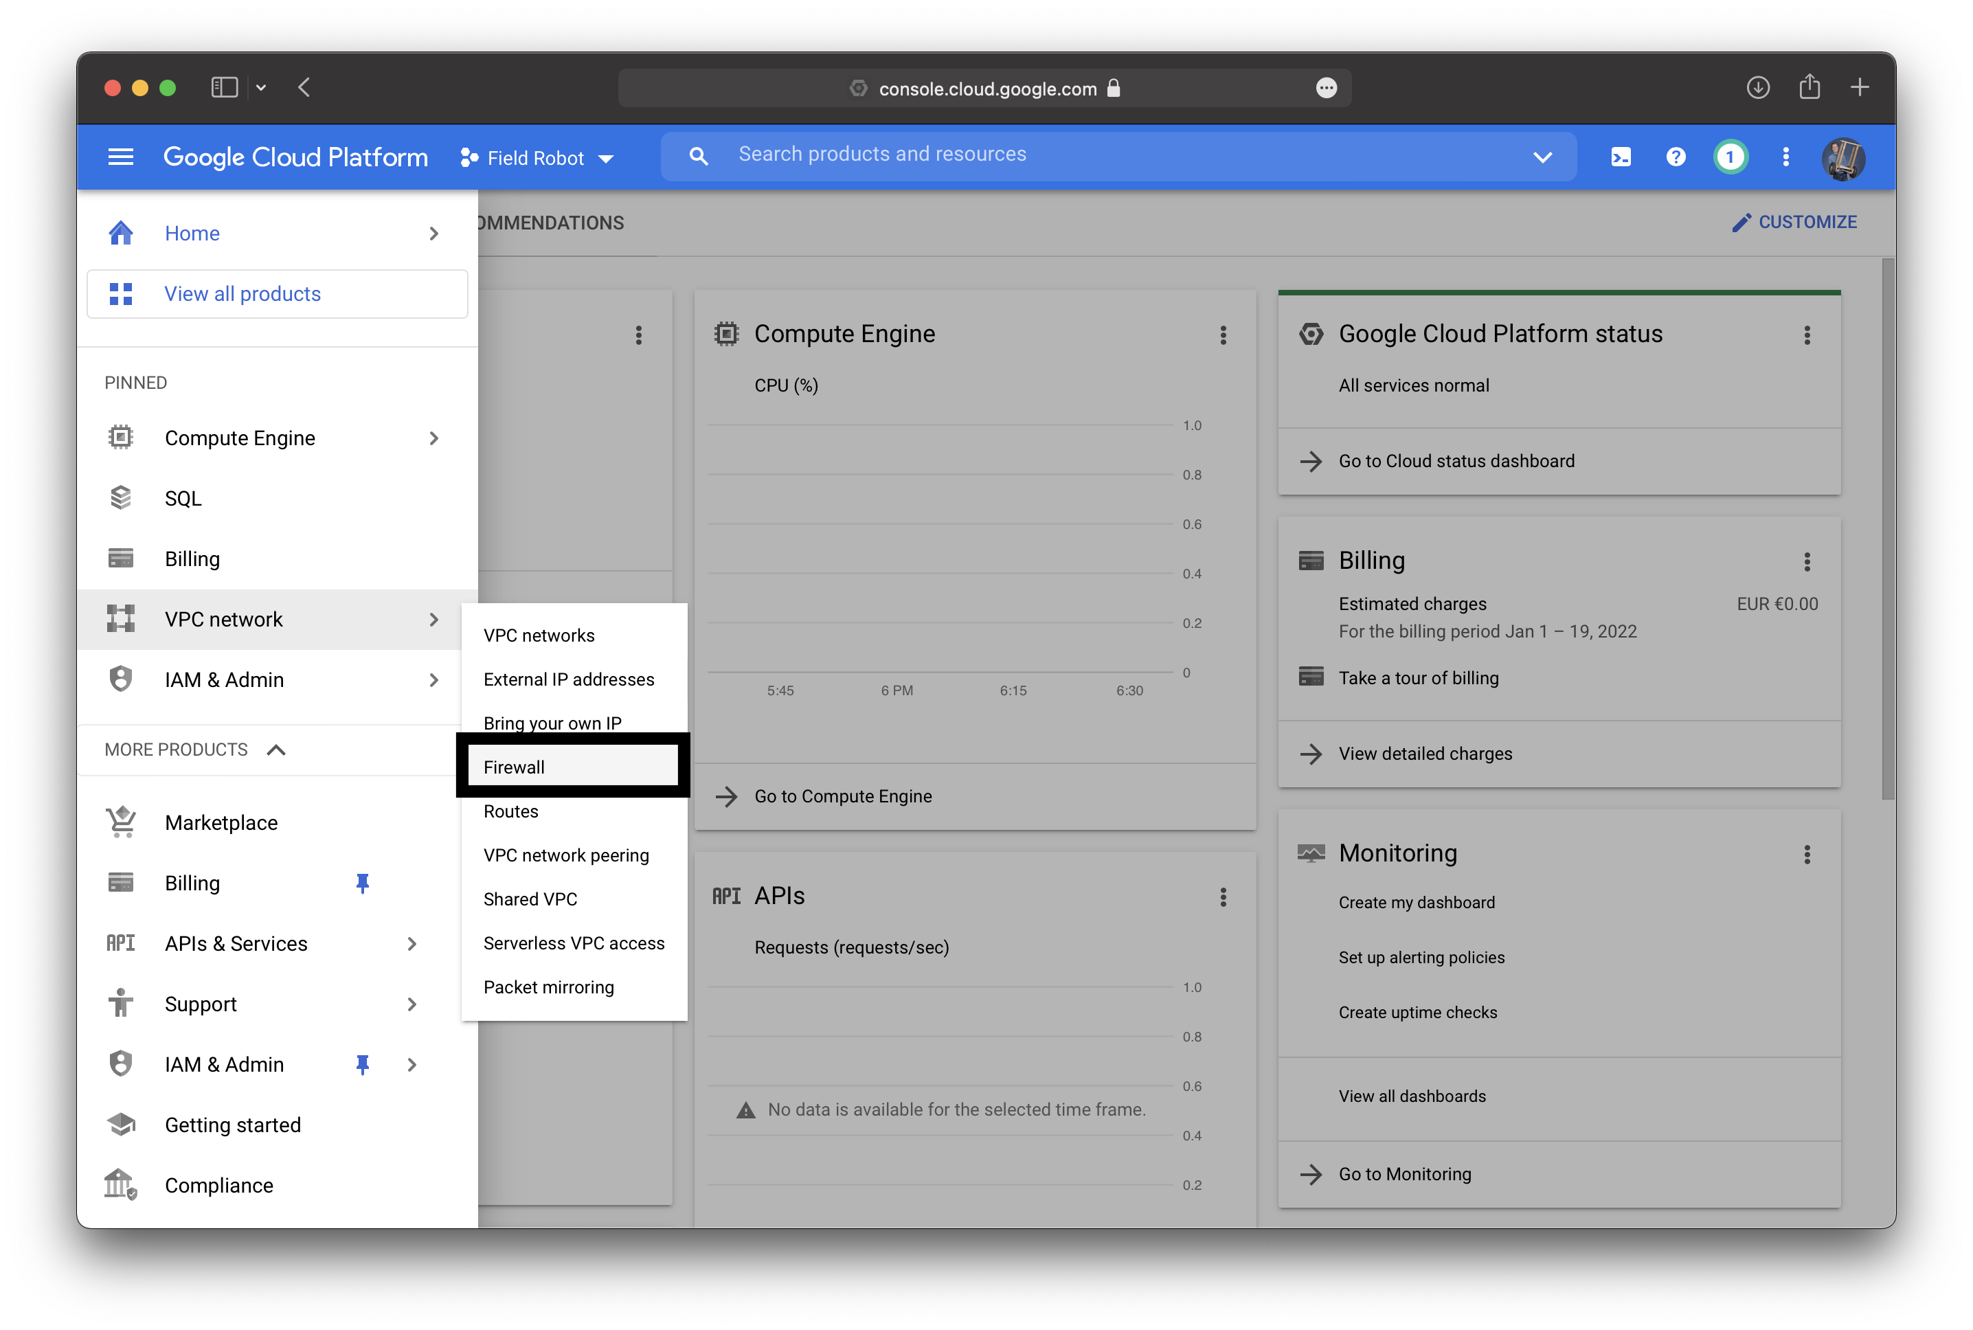Click Take a tour of billing

[1418, 678]
